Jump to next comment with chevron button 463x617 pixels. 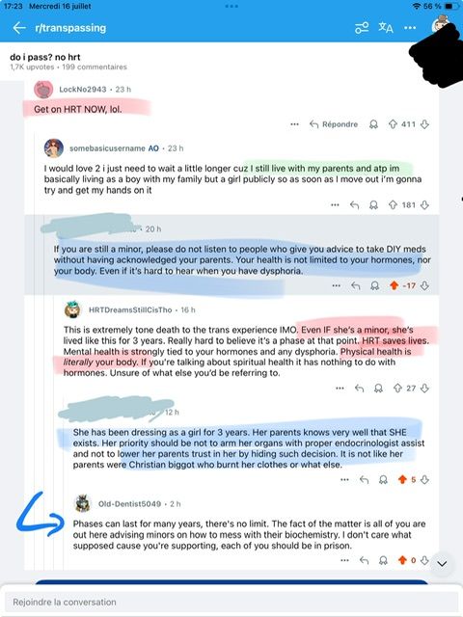pyautogui.click(x=442, y=564)
